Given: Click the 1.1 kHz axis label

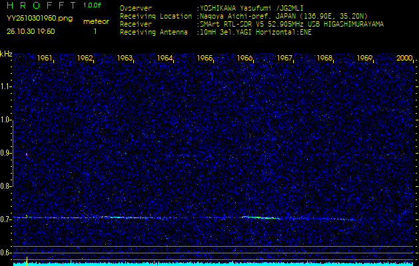Looking at the screenshot, I should click(x=6, y=86).
